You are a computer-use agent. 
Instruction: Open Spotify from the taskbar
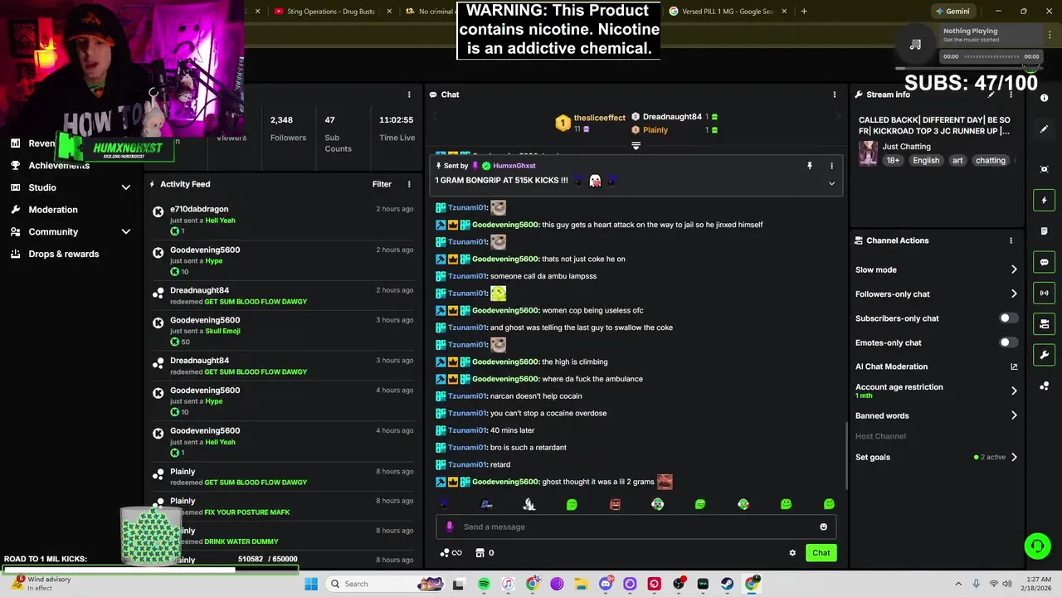click(484, 584)
